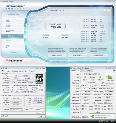This screenshot has height=123, width=116.
Task: Click the NVIDIA HybridPower notification icon
Action: coord(92,116)
